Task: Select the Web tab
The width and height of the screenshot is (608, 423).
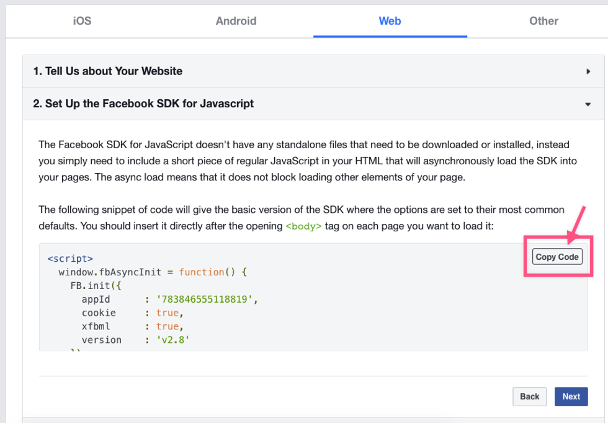Action: click(390, 20)
